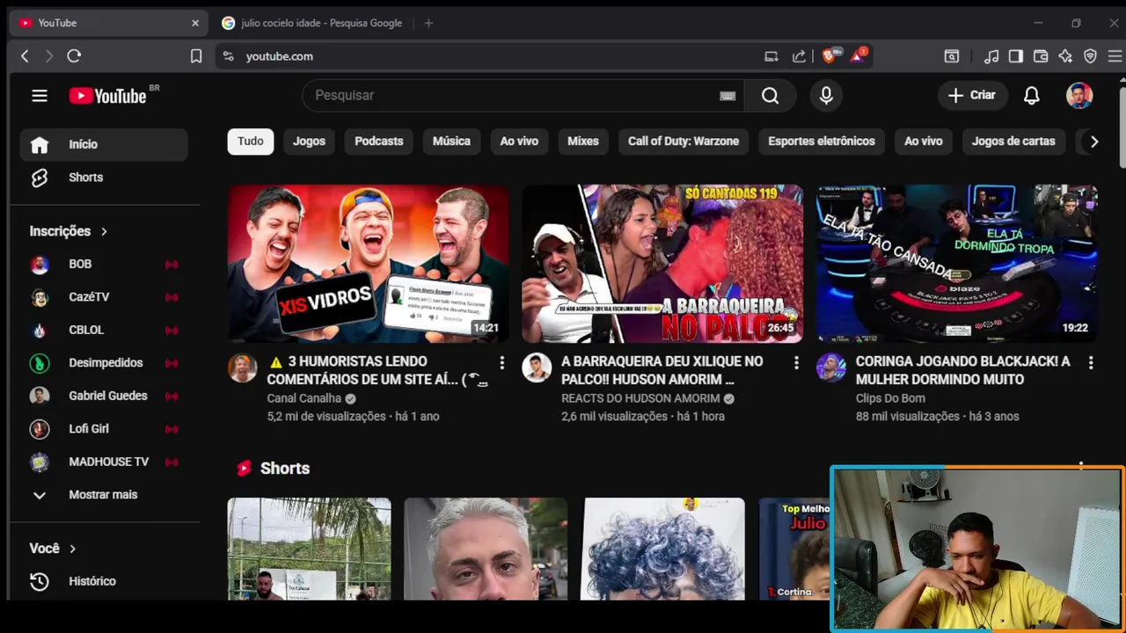Open Leo AI sparkle icon
This screenshot has height=633, width=1126.
1065,56
